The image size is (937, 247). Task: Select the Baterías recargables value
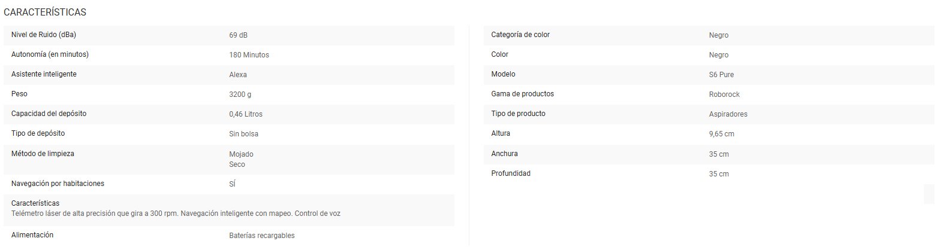click(x=262, y=236)
